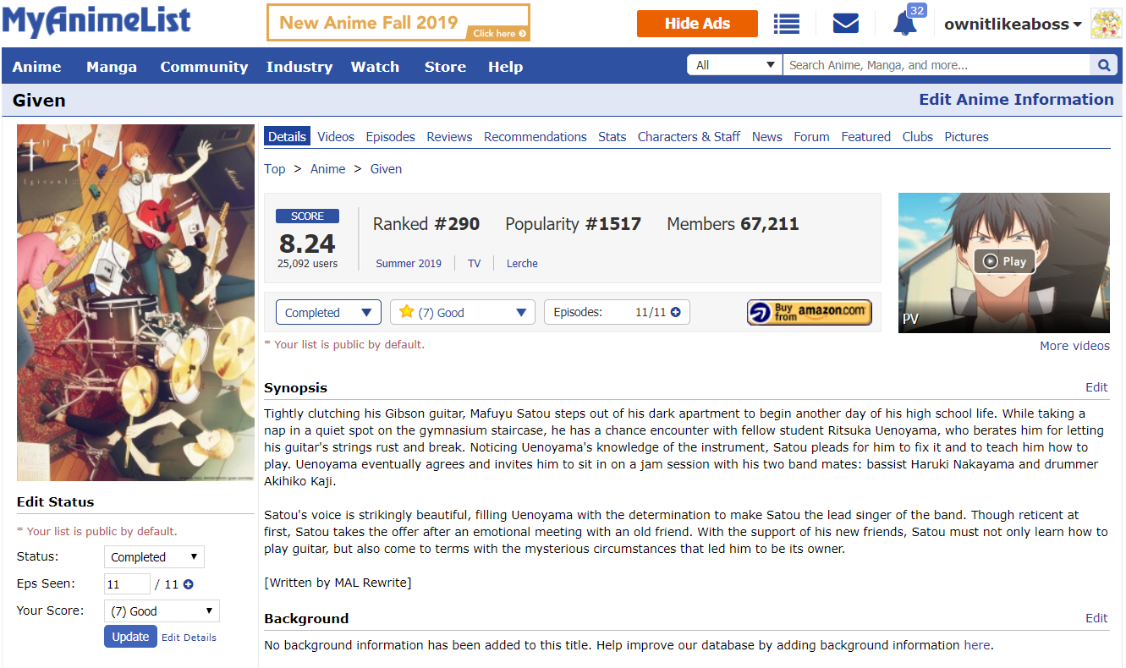The image size is (1126, 668).
Task: Click the Given breadcrumb link
Action: click(x=386, y=169)
